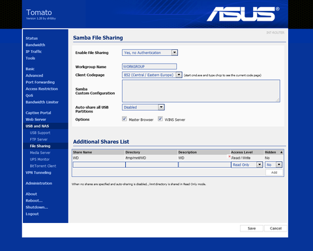
Task: Click the red delete mark on WD share
Action: [x=230, y=156]
